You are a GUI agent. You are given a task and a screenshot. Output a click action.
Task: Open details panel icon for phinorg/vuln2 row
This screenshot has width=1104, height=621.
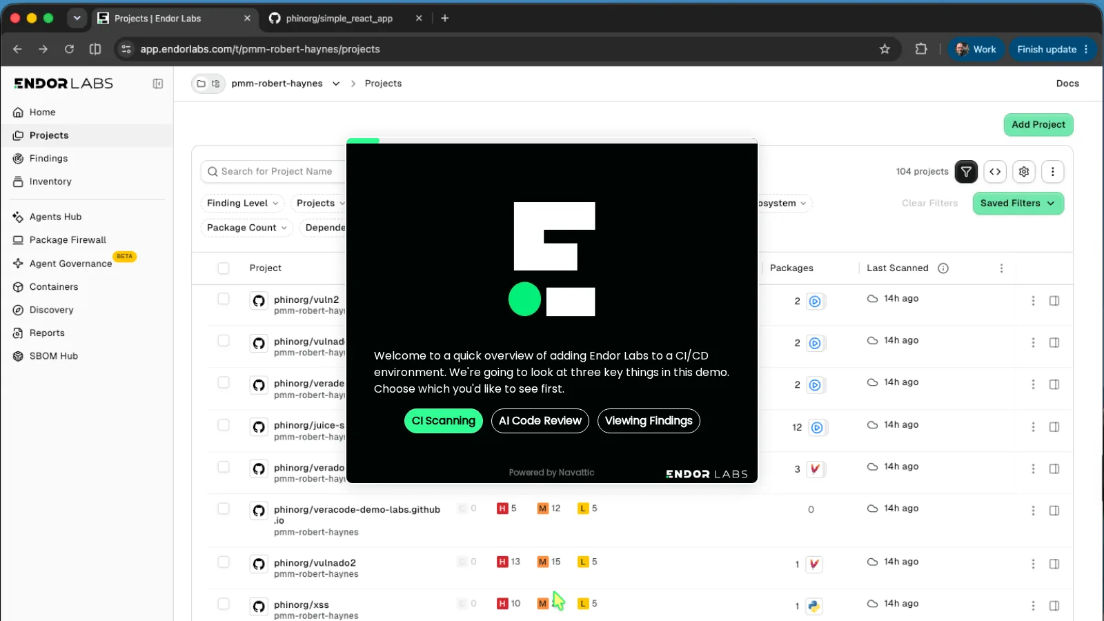pyautogui.click(x=1054, y=301)
